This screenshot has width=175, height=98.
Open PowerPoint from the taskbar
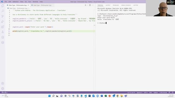coord(110,96)
